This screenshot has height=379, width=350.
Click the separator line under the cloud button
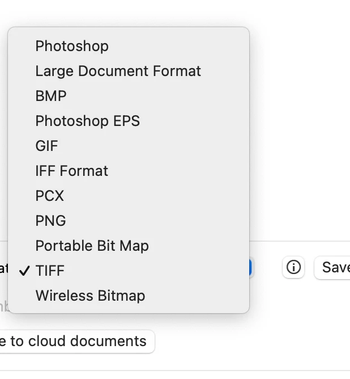coord(170,370)
